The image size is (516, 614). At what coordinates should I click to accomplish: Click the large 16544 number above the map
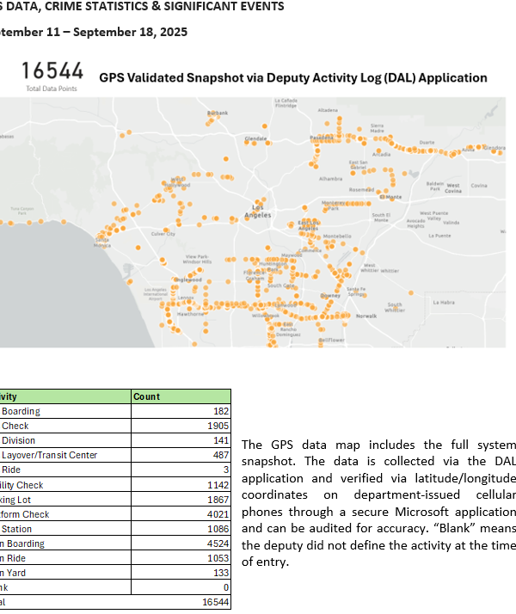[x=52, y=71]
